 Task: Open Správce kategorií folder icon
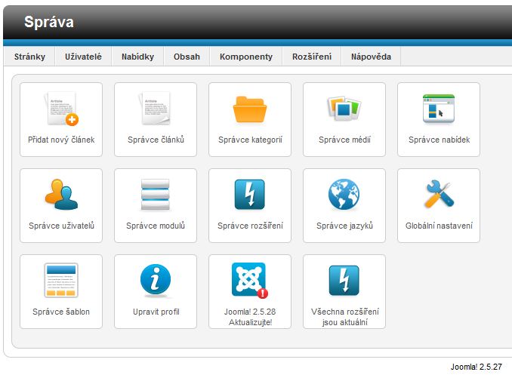(x=250, y=110)
